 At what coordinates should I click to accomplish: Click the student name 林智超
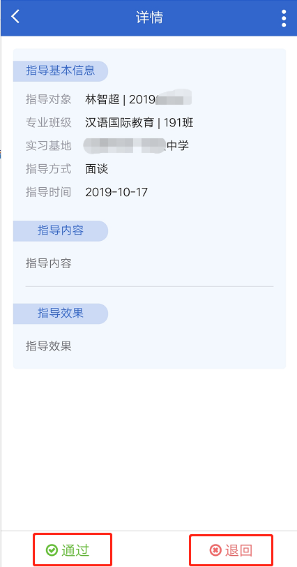click(x=102, y=99)
